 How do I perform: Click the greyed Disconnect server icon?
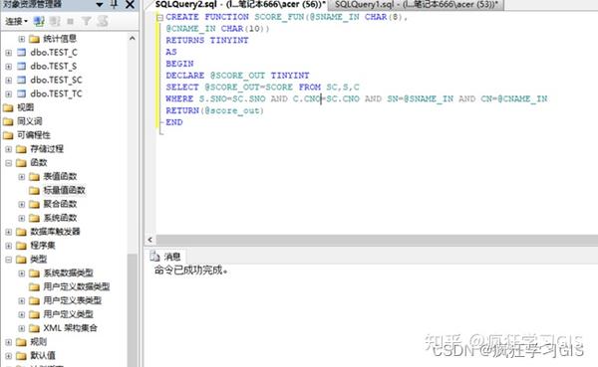coord(55,21)
